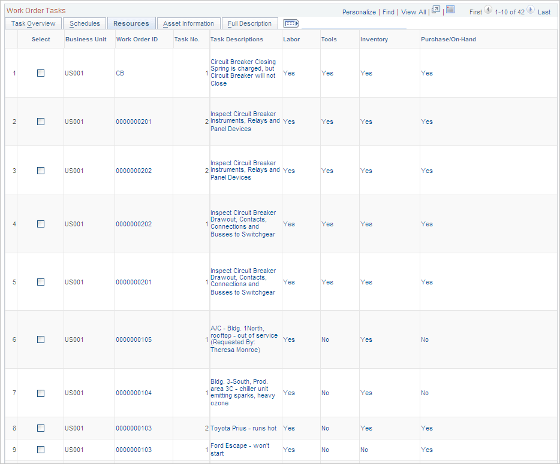Click the back arrow beside First
This screenshot has height=464, width=560.
click(x=487, y=11)
